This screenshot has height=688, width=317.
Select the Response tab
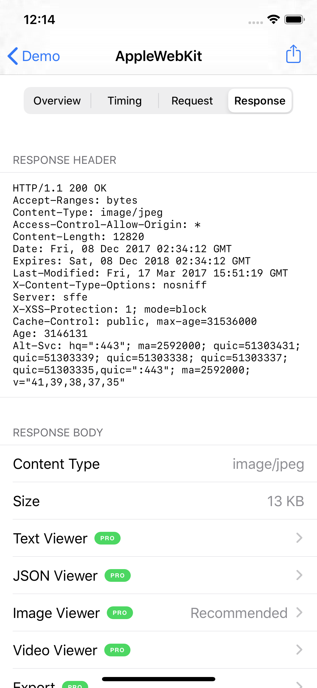click(260, 101)
